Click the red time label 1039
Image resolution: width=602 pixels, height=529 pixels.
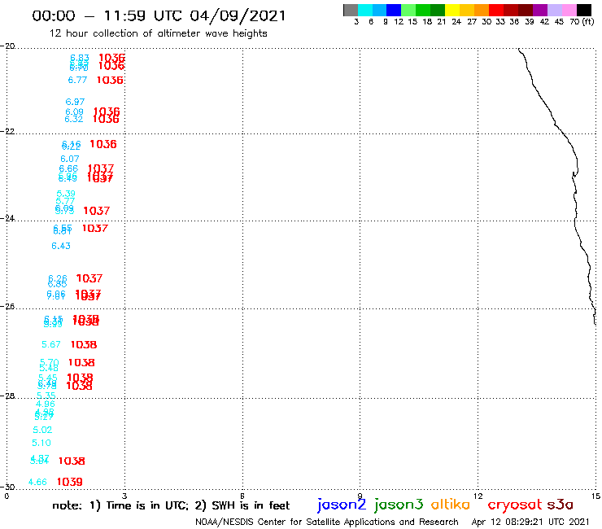point(69,482)
